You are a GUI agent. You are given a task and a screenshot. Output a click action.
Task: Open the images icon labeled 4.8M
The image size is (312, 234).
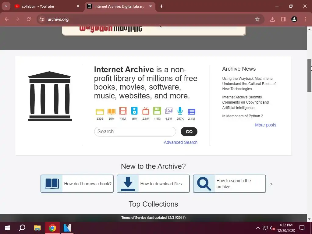coord(168,111)
